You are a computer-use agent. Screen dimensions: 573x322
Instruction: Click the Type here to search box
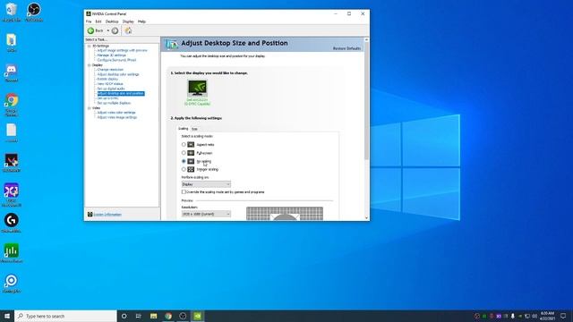point(65,316)
